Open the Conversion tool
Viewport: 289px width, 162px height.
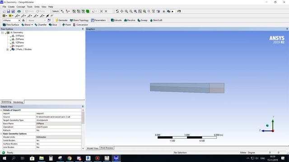[x=80, y=25]
